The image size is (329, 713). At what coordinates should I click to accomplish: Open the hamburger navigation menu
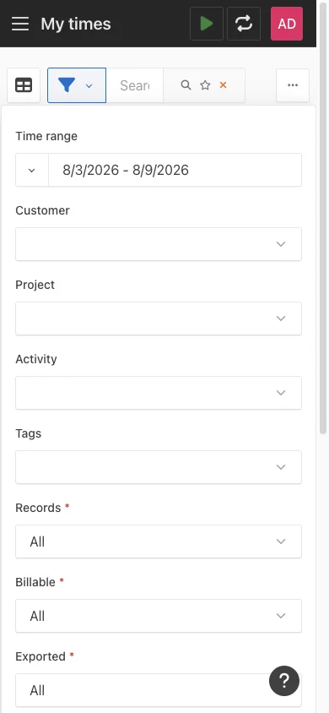pos(20,24)
